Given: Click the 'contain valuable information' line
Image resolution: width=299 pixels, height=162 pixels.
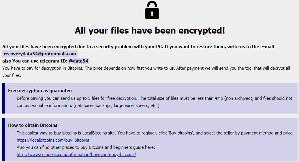Looking at the screenshot, I should pyautogui.click(x=88, y=105).
